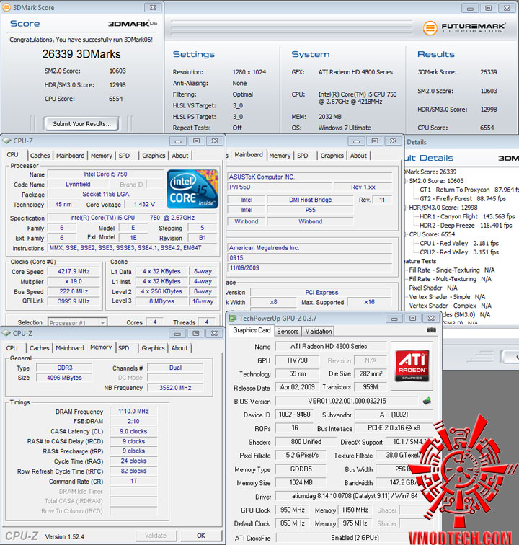Click the camera screenshot icon in GPU-Z
519x545 pixels.
431,330
